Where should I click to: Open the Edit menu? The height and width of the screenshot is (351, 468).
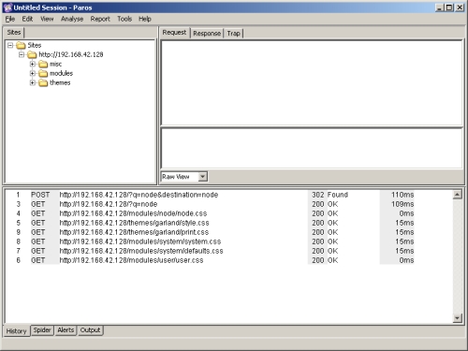pos(27,19)
